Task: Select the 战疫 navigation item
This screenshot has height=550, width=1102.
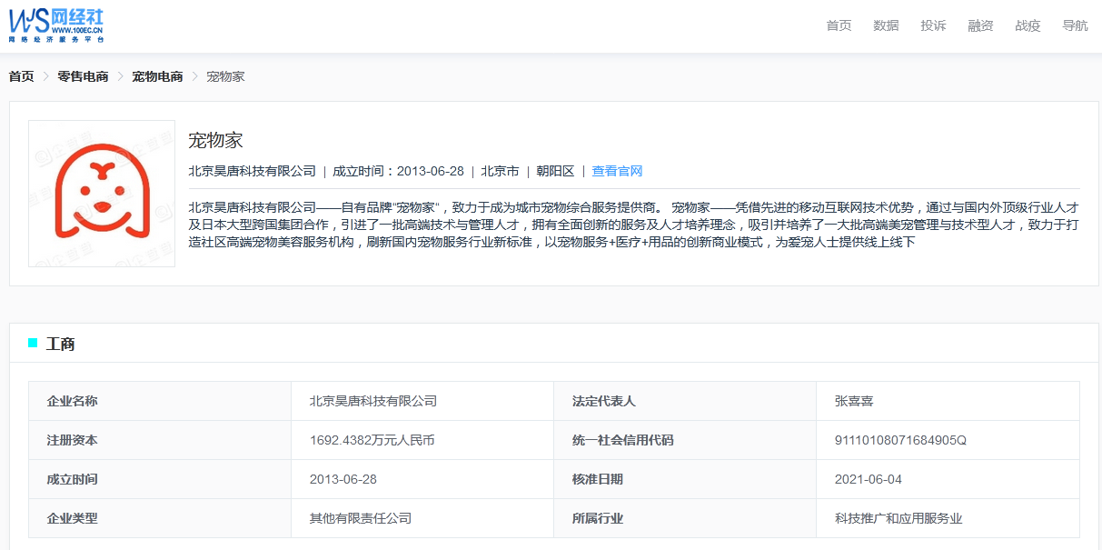Action: tap(1028, 25)
